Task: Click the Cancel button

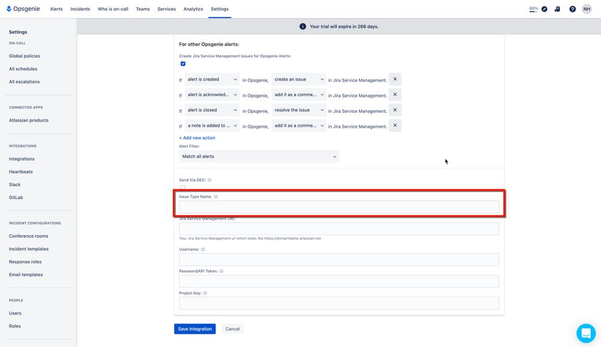Action: coord(232,329)
